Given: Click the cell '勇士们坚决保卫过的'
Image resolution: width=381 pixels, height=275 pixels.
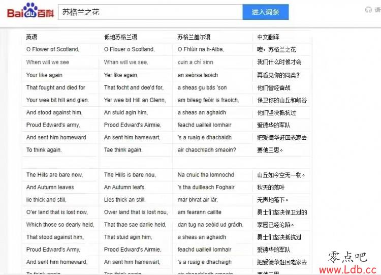Looking at the screenshot, I should point(282,212).
